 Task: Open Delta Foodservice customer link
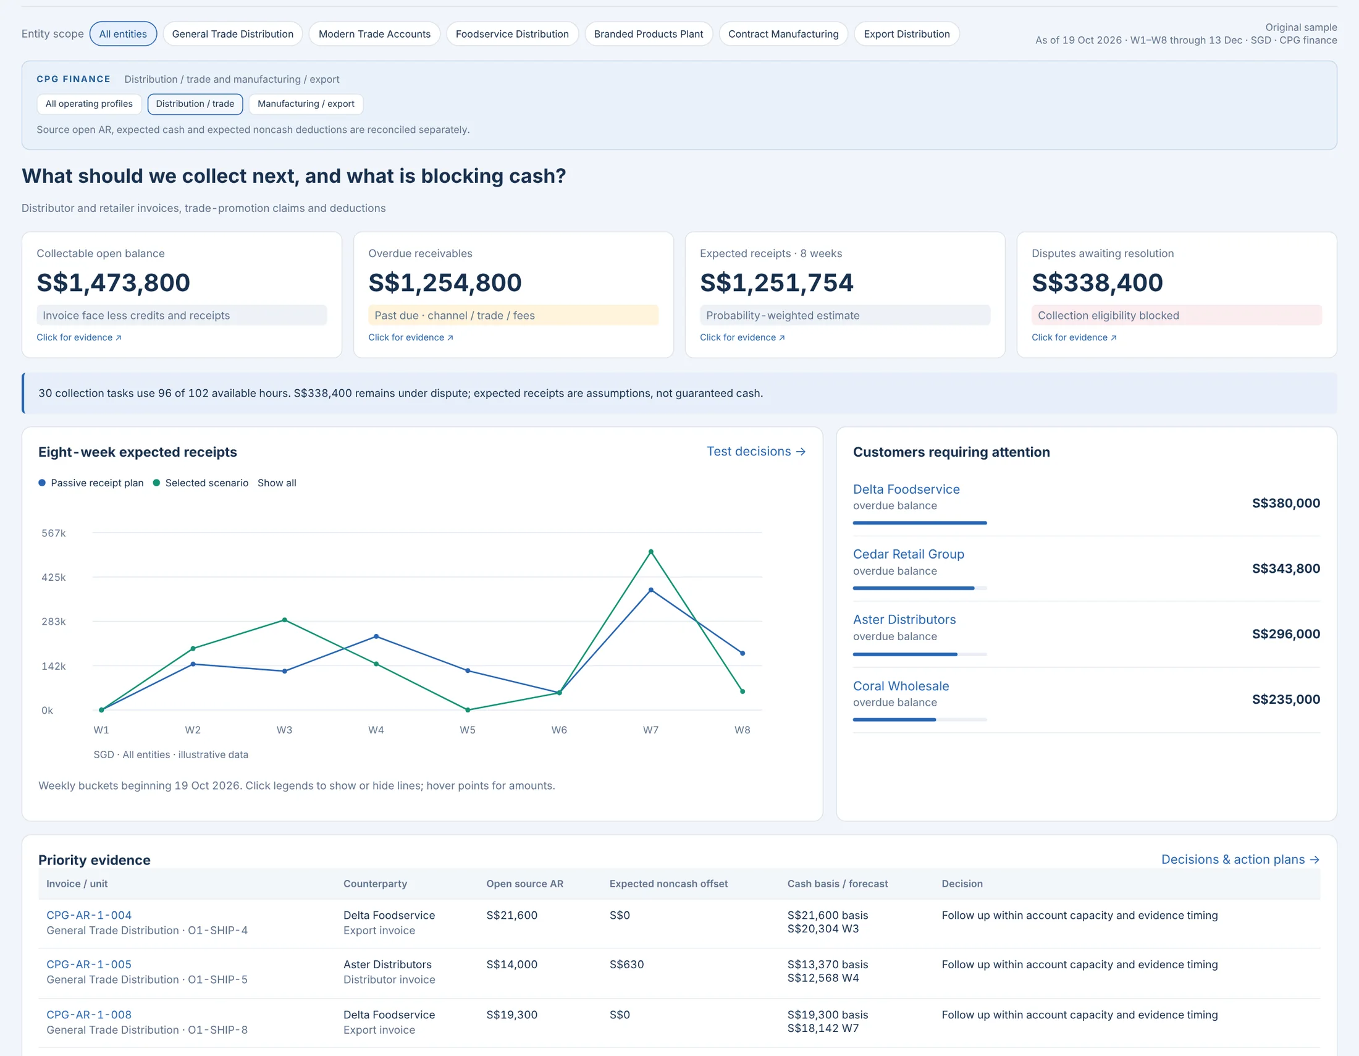pos(906,489)
